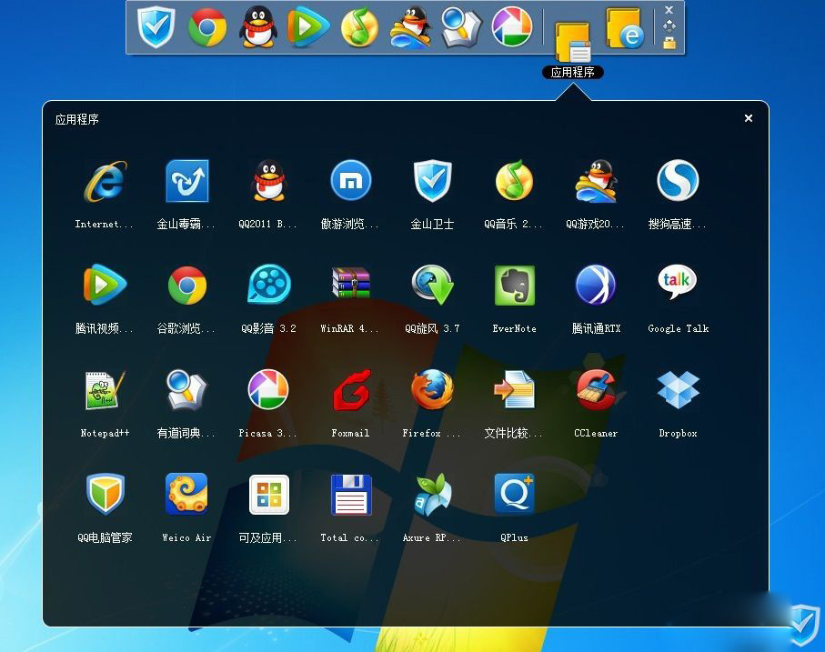Expand the IE folder icon in dock
This screenshot has width=825, height=652.
click(x=625, y=29)
